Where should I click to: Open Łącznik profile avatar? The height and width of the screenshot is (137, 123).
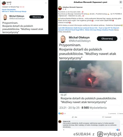coord(4,3)
